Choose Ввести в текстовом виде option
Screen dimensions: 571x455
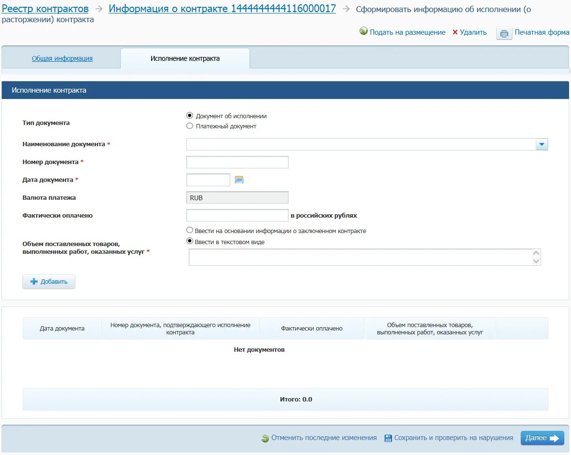[x=190, y=241]
